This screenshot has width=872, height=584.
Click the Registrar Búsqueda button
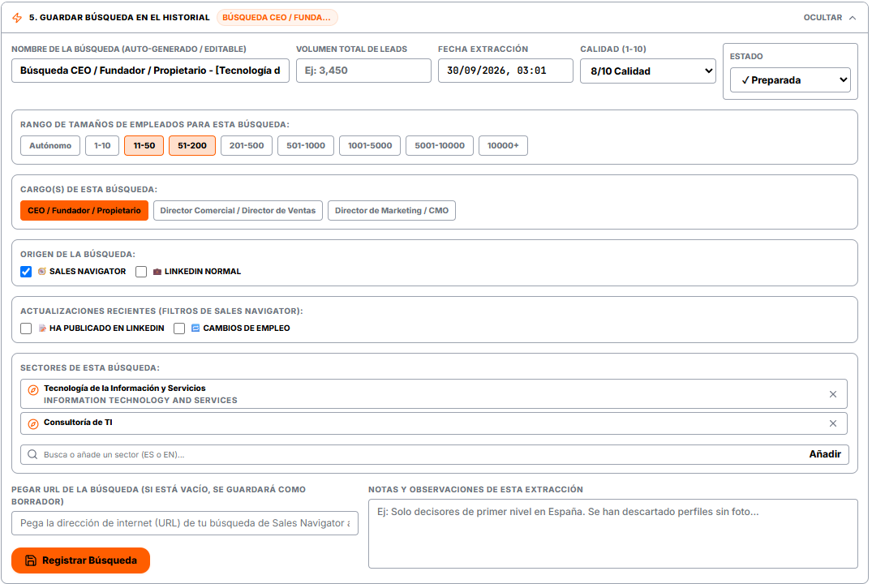pyautogui.click(x=80, y=560)
